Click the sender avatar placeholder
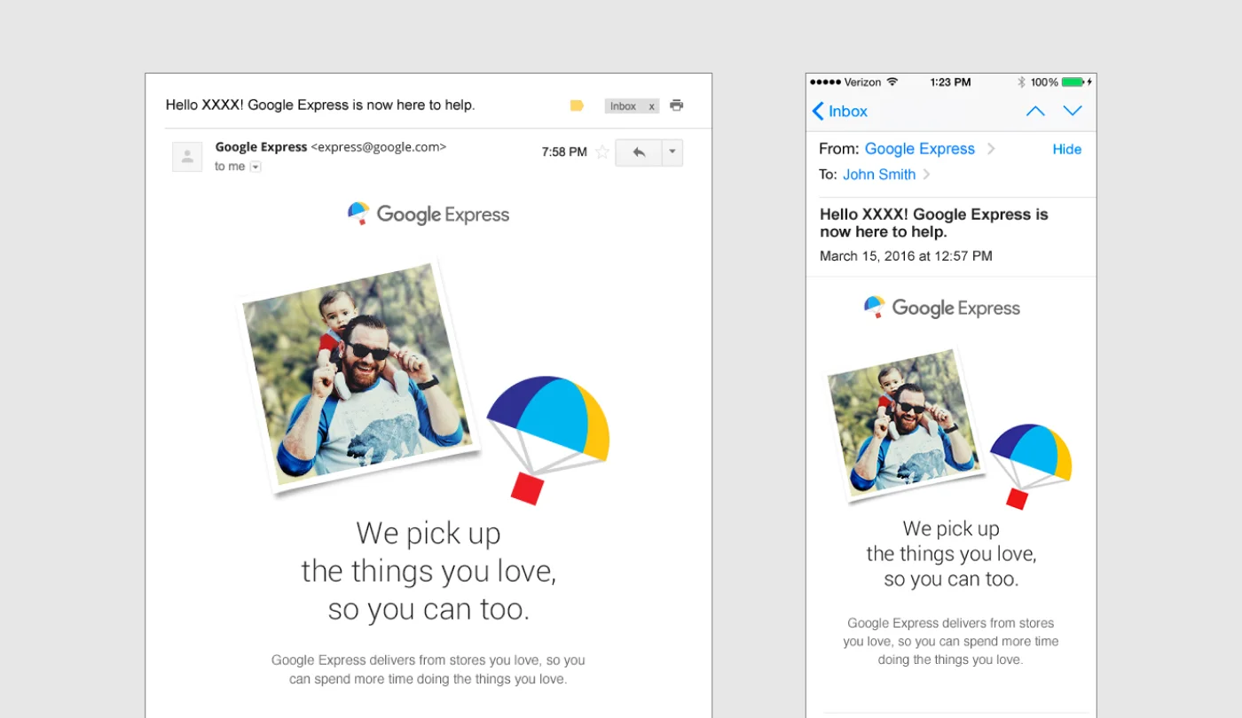This screenshot has width=1242, height=718. click(x=187, y=157)
